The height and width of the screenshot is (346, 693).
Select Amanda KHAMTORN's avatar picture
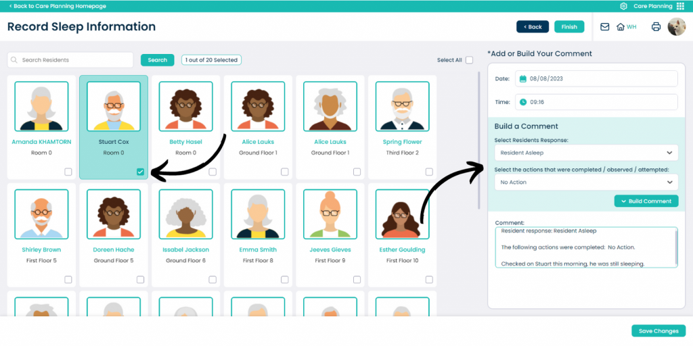pos(41,106)
